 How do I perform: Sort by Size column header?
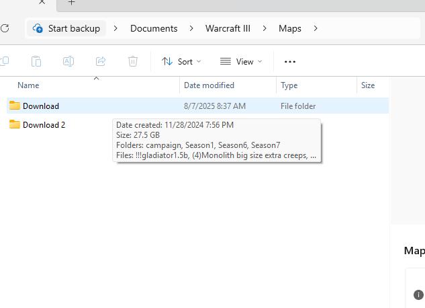pos(368,85)
